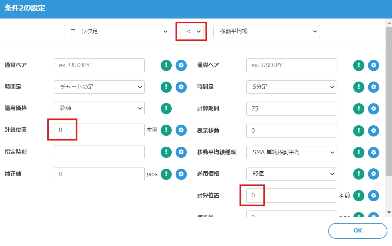Click green info icon beside 表示移動
Screen dimensions: 392x246
pos(358,131)
